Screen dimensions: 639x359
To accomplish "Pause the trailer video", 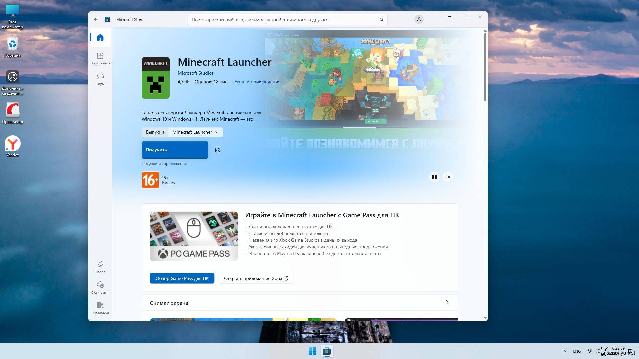I will 434,177.
